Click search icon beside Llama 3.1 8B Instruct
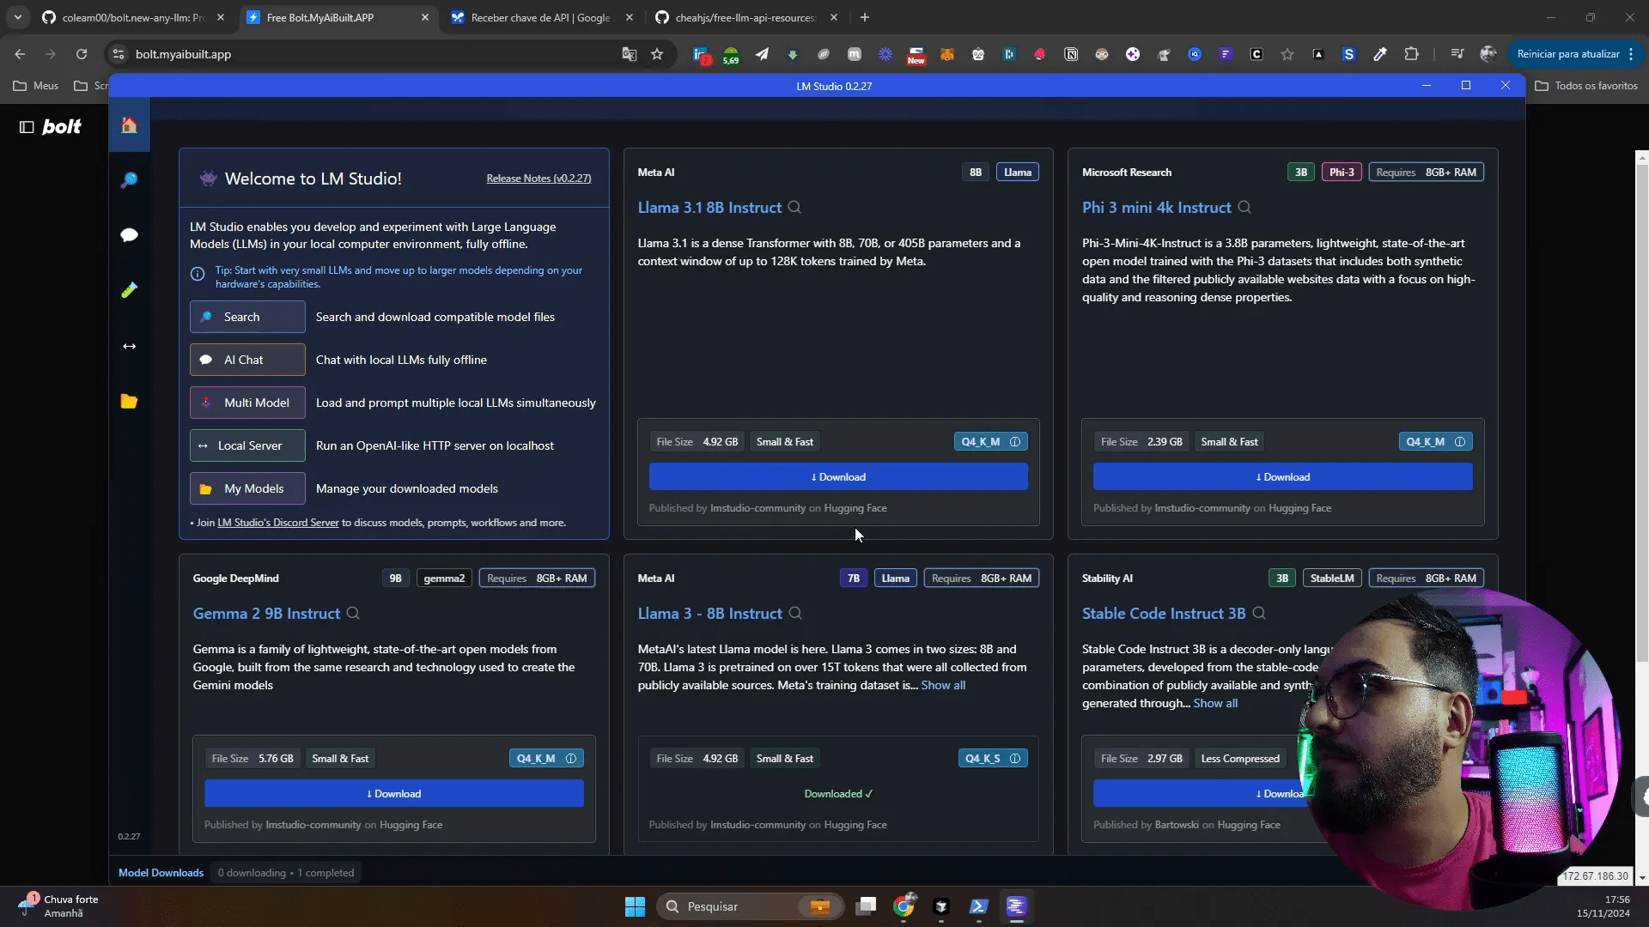 (x=794, y=208)
